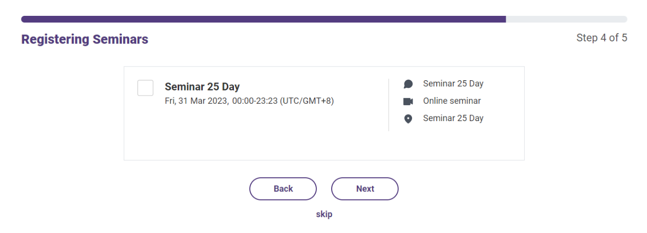647x233 pixels.
Task: Skip seminar registration via skip link
Action: [324, 214]
